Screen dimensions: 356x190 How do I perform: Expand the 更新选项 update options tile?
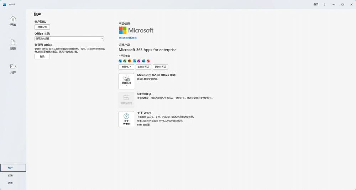point(126,81)
